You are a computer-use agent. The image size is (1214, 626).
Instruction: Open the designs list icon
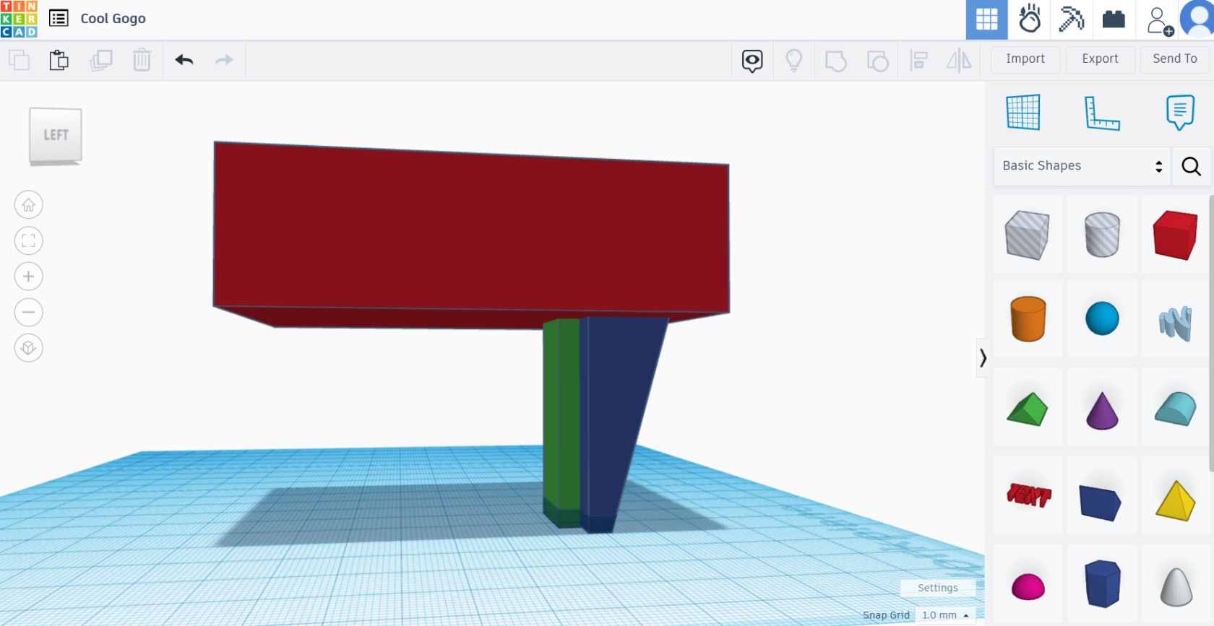point(59,18)
